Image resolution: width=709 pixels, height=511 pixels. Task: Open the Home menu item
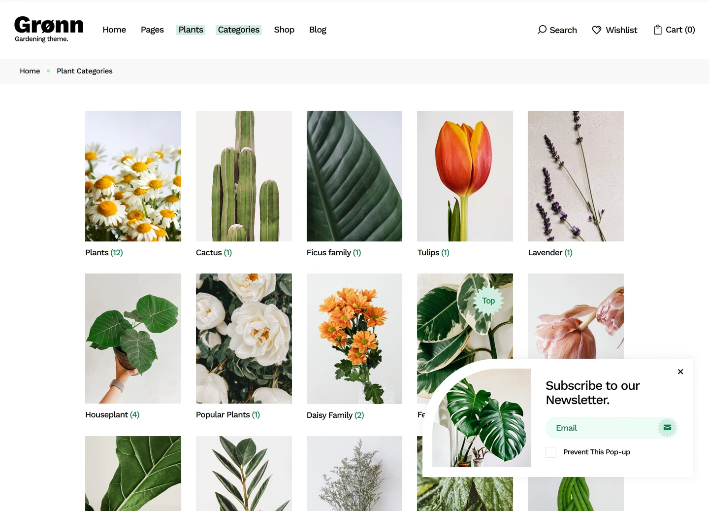coord(114,30)
